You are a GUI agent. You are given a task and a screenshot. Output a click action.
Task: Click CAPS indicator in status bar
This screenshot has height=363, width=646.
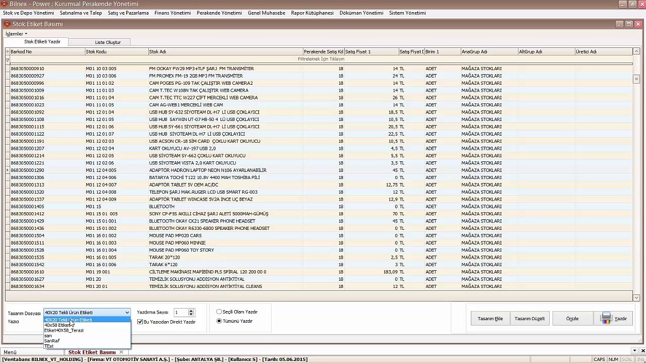(600, 359)
